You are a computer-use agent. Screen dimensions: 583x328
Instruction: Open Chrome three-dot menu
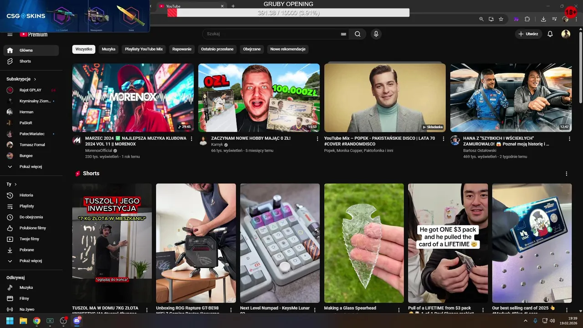(576, 19)
